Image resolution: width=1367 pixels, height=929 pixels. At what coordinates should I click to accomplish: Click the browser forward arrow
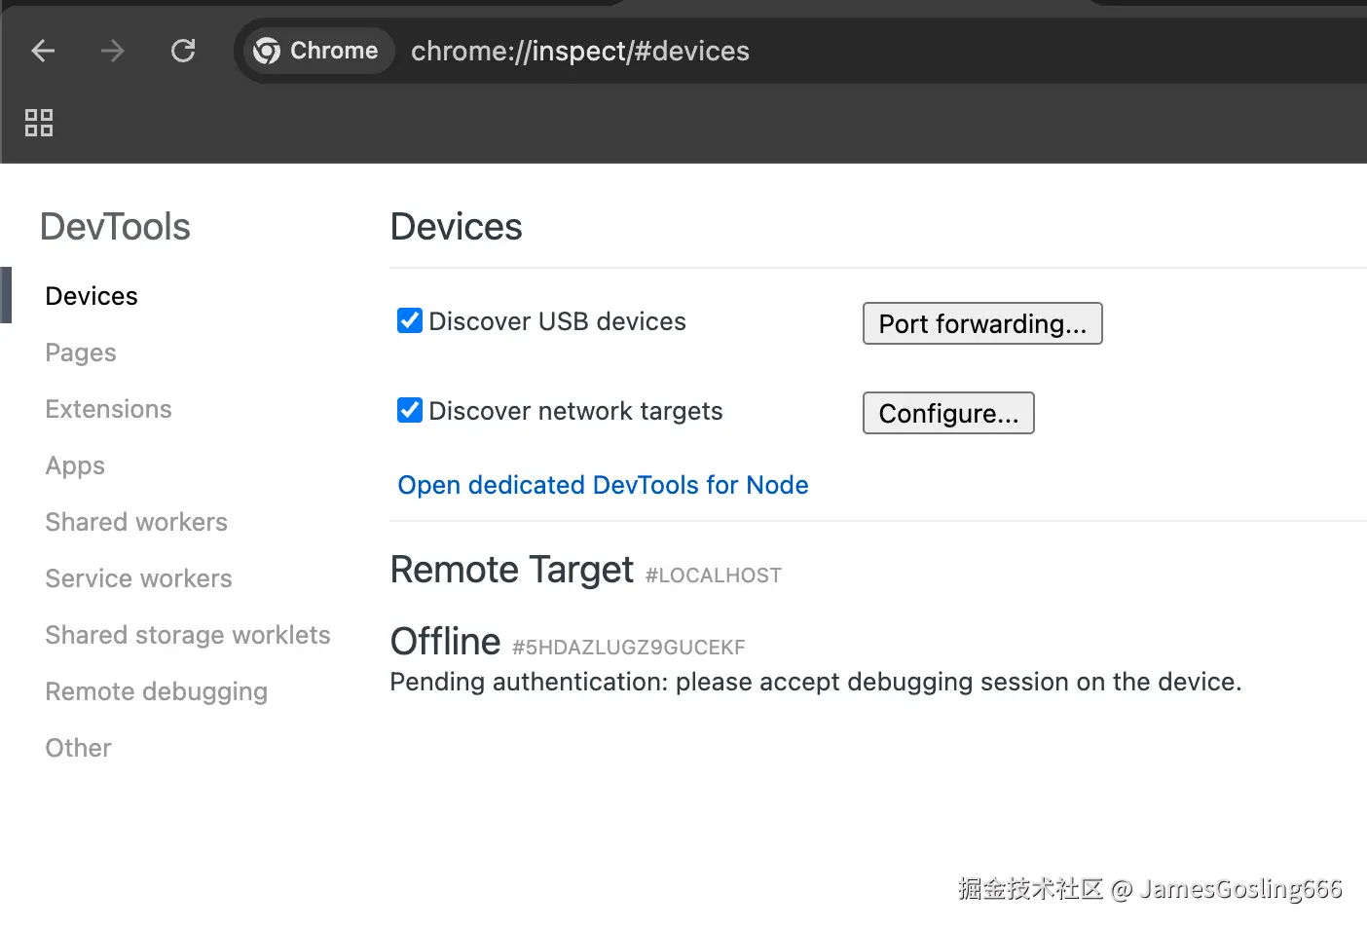pos(113,51)
